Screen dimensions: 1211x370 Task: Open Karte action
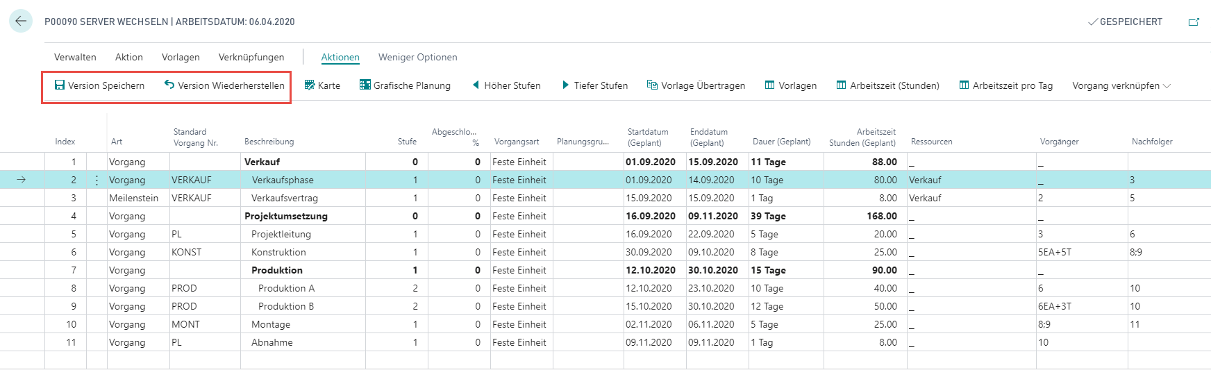pos(322,85)
